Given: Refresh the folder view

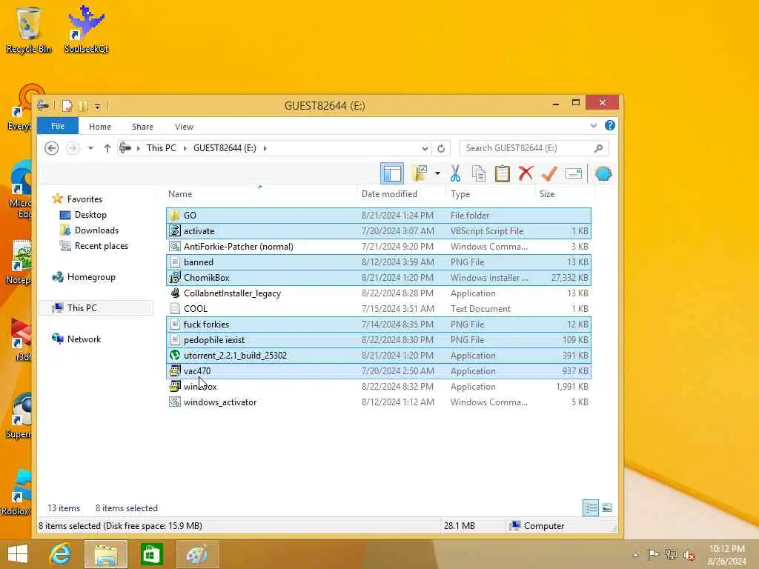Looking at the screenshot, I should click(441, 148).
